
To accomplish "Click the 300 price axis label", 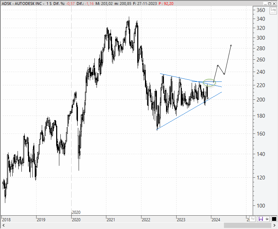I will coord(261,38).
